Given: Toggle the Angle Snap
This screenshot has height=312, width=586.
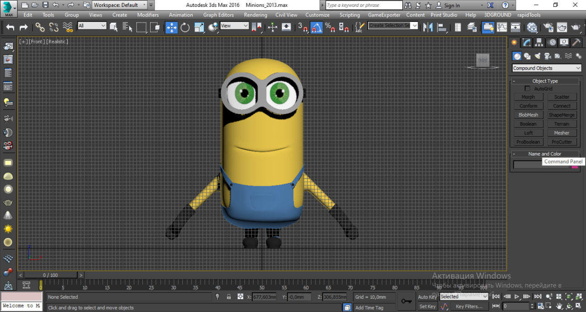Looking at the screenshot, I should pyautogui.click(x=317, y=27).
